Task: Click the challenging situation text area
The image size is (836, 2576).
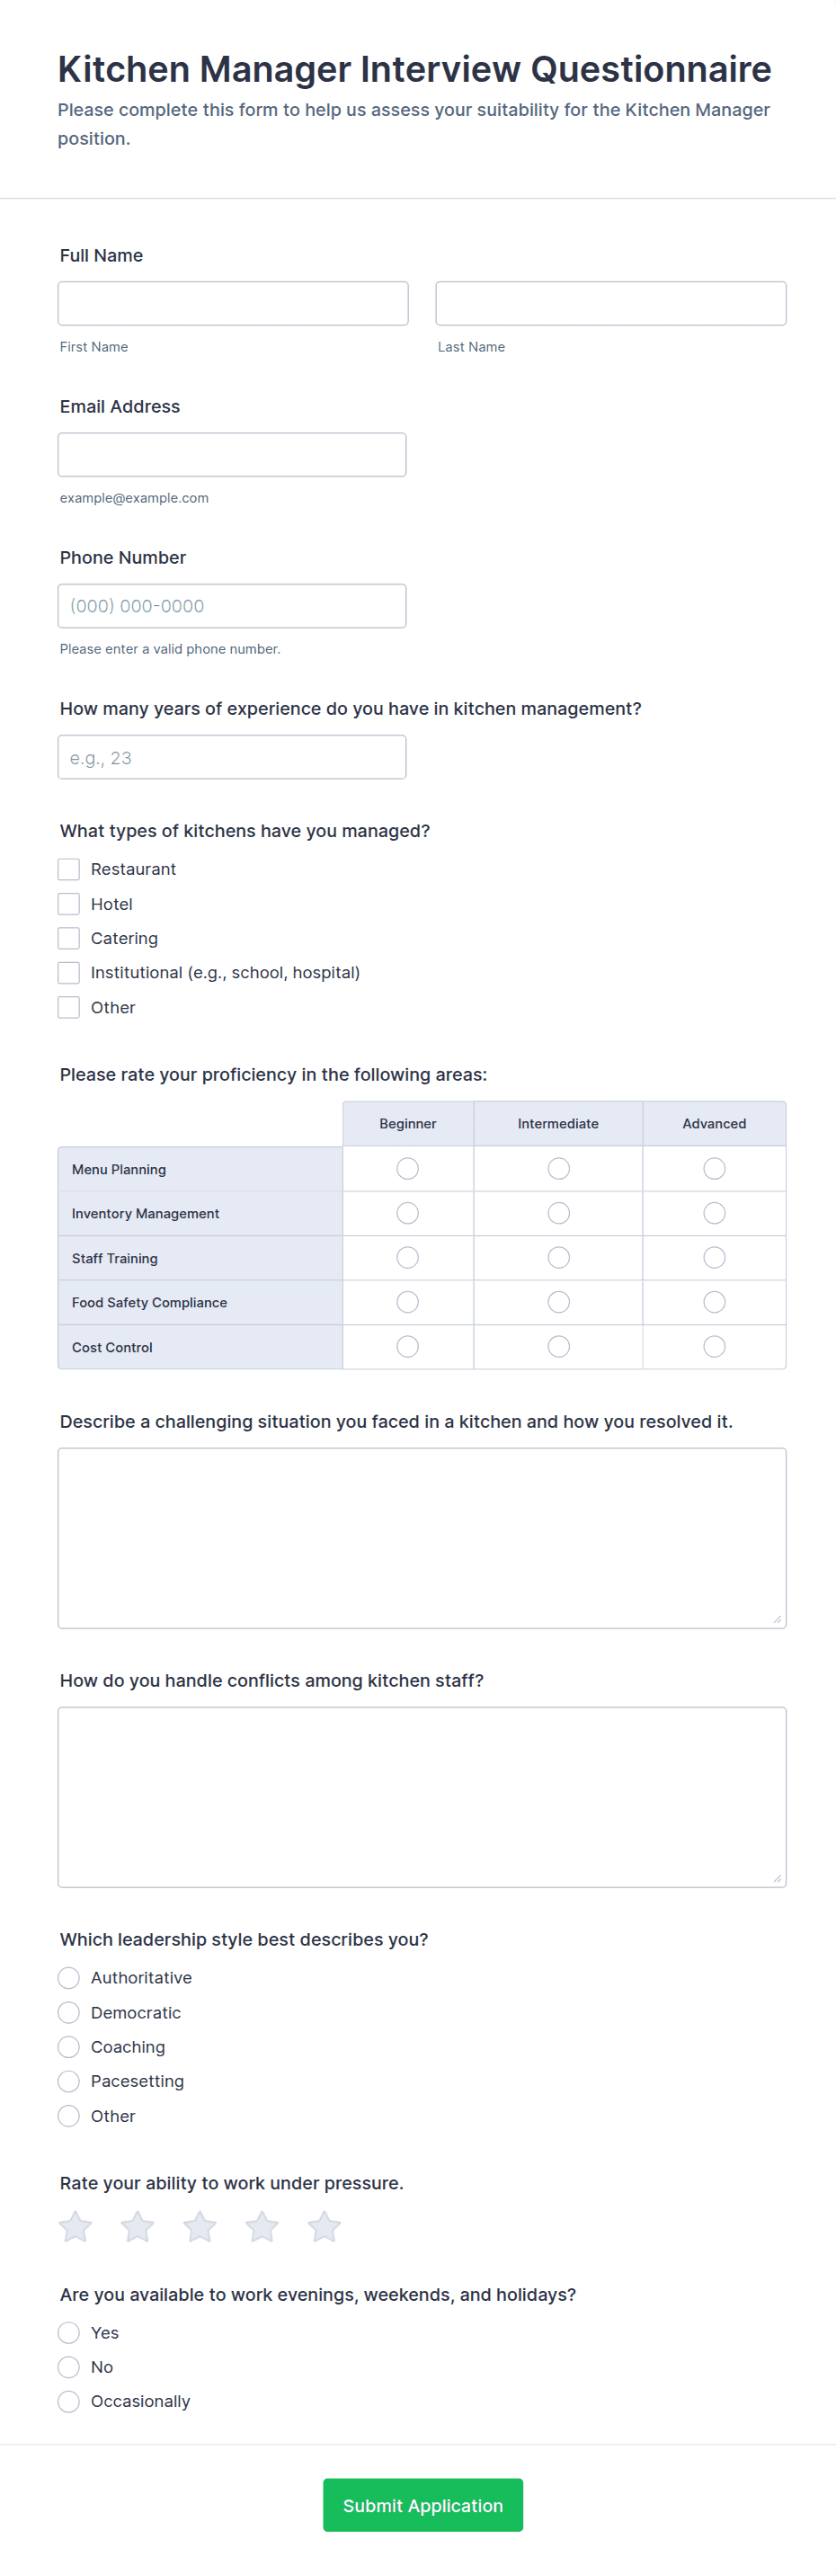Action: 421,1537
